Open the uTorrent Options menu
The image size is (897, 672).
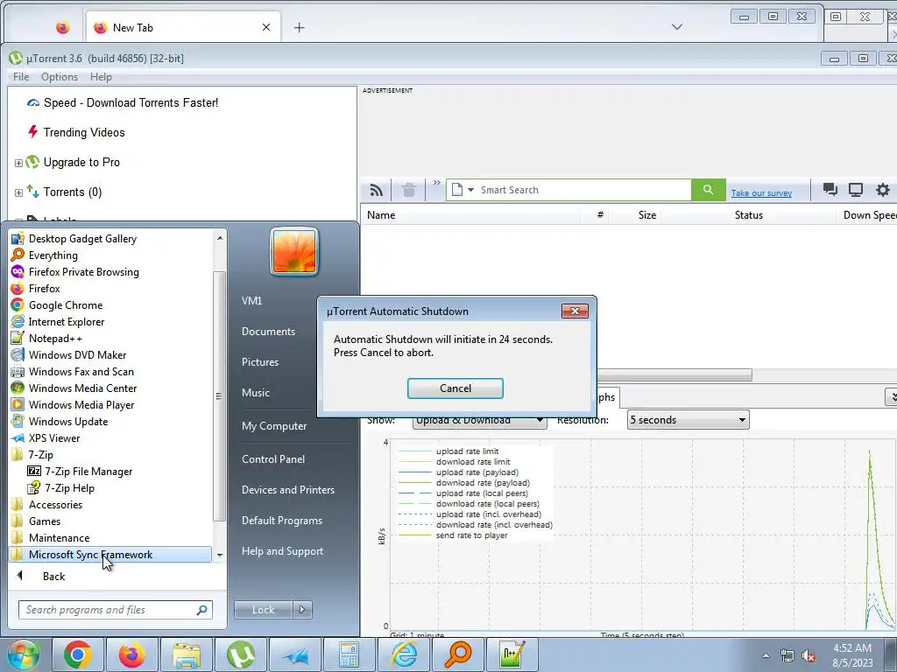[60, 77]
